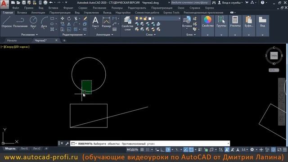Open the Вход в службы dropdown

click(230, 3)
